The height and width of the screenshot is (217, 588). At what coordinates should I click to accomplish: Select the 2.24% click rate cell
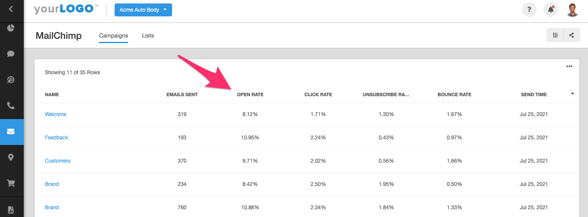point(318,138)
